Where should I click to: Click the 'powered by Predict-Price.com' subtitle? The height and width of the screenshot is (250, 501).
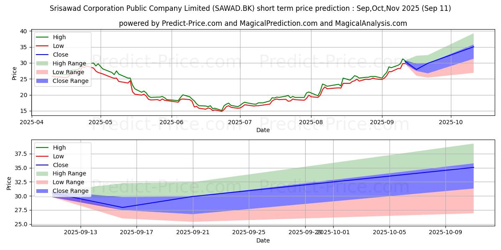tap(263, 23)
